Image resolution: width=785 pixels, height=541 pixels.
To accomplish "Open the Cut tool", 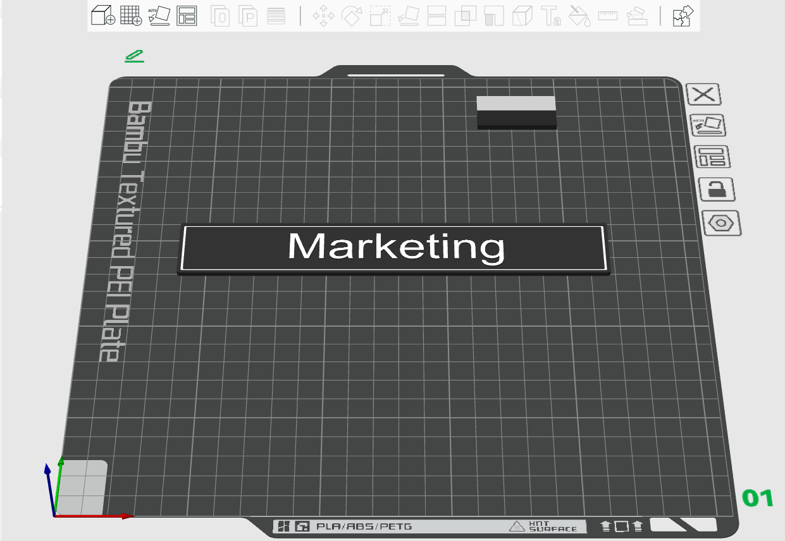I will tap(436, 16).
